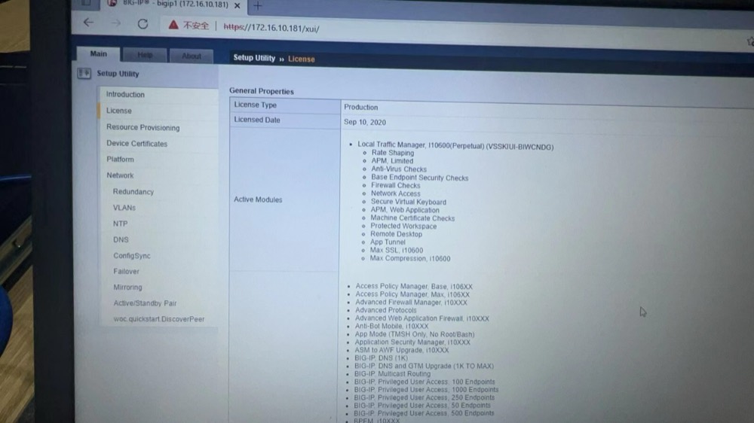Viewport: 754px width, 423px height.
Task: Click BIG-IP, Multicast Routing entry
Action: click(x=392, y=373)
